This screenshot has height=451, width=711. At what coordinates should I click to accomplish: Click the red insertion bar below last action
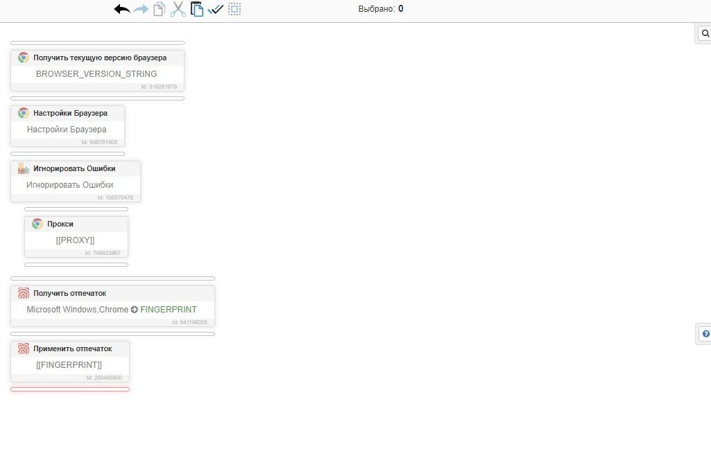click(69, 389)
